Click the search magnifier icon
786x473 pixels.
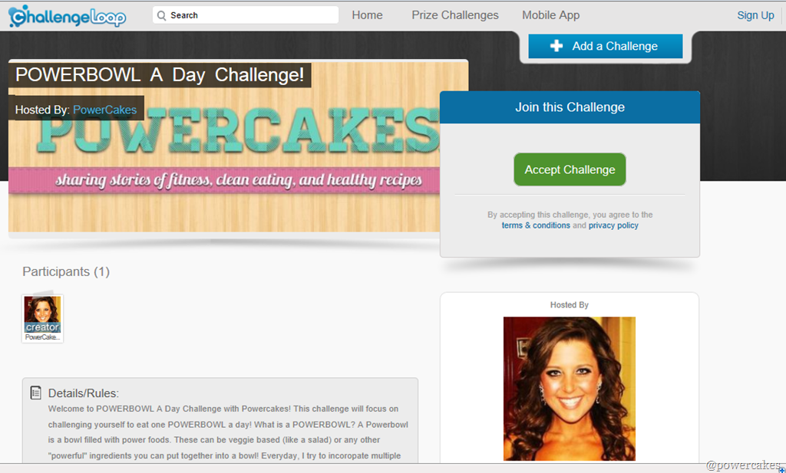(x=161, y=15)
